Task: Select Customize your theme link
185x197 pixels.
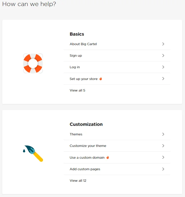Action: [88, 146]
